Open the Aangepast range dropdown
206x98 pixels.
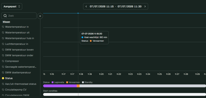tap(12, 6)
